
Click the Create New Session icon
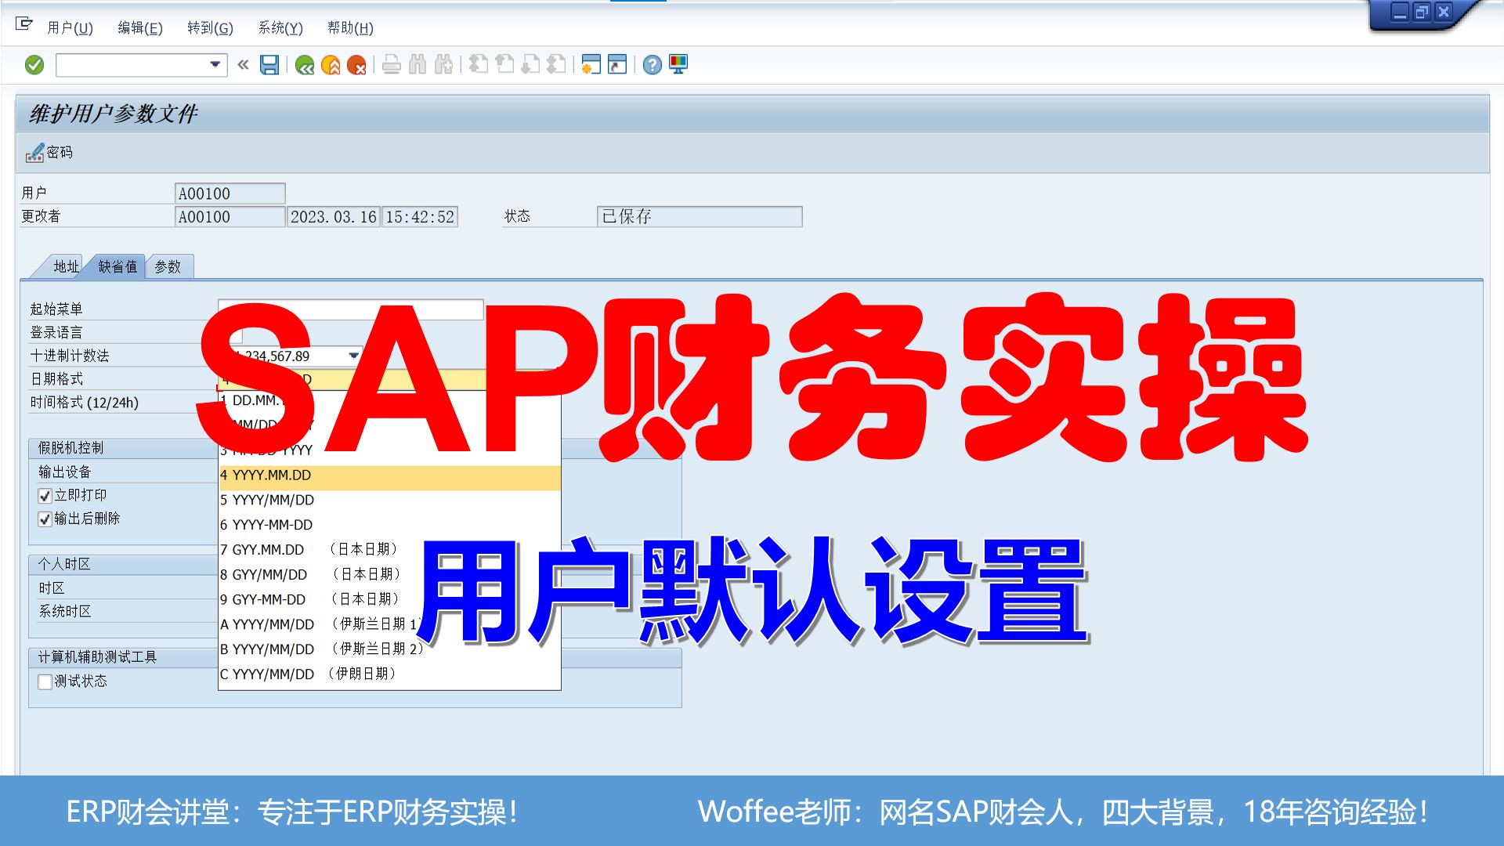591,65
